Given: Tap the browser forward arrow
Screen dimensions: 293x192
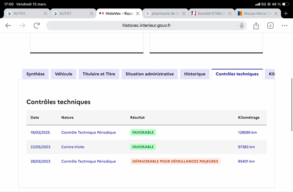Looking at the screenshot, I should pyautogui.click(x=22, y=26).
